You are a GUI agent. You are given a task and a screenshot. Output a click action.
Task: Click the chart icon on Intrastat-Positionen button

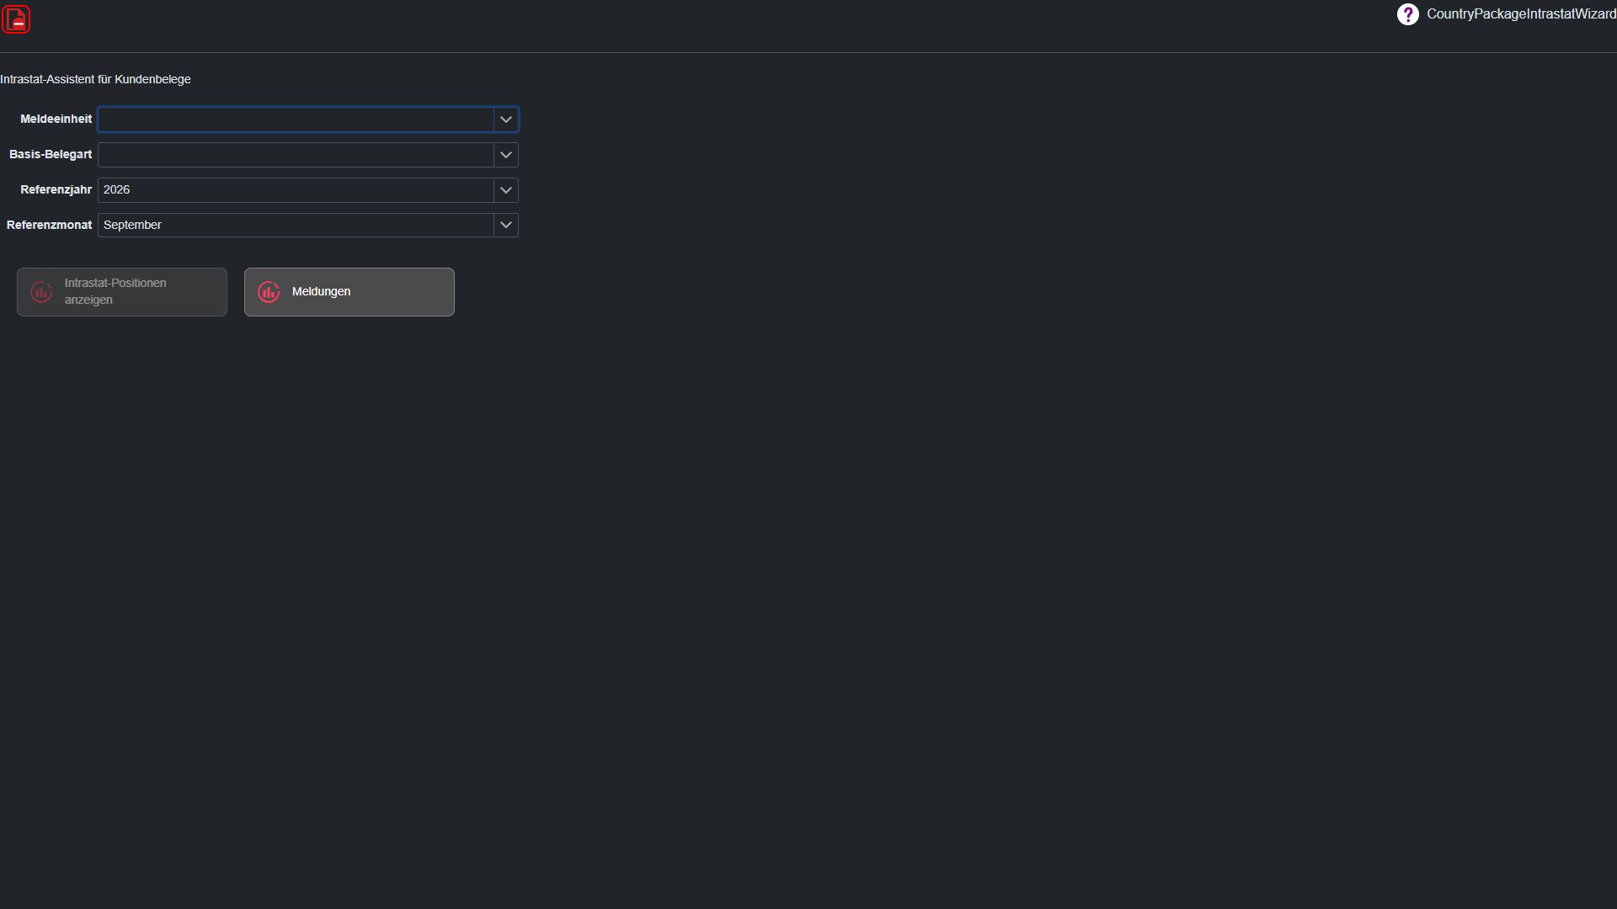tap(41, 292)
